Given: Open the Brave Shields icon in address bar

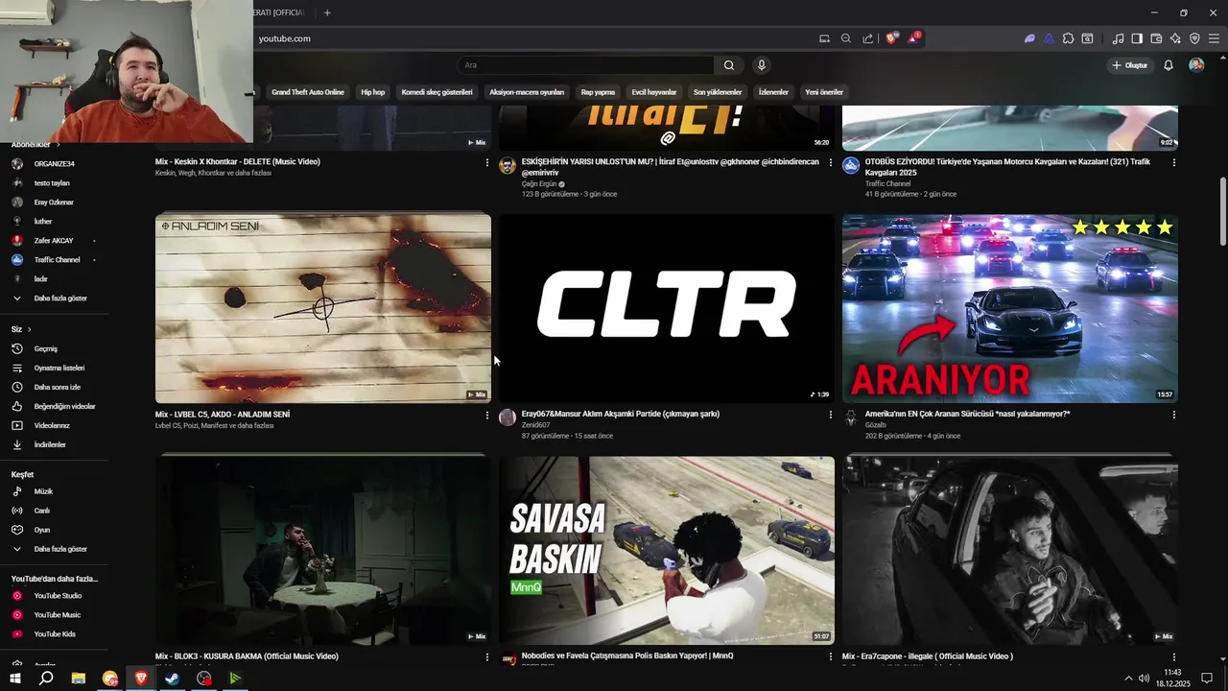Looking at the screenshot, I should [891, 38].
